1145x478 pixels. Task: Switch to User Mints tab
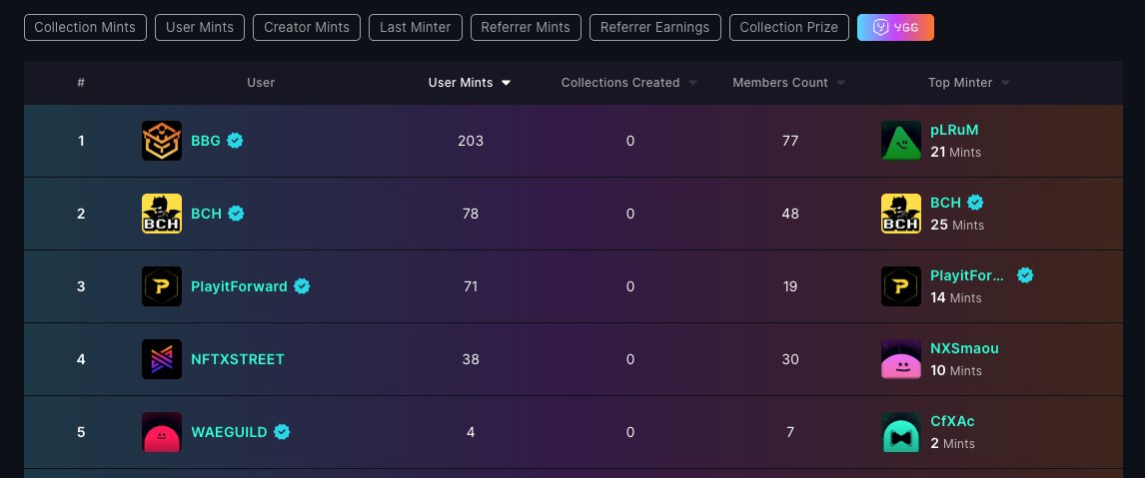pyautogui.click(x=200, y=28)
